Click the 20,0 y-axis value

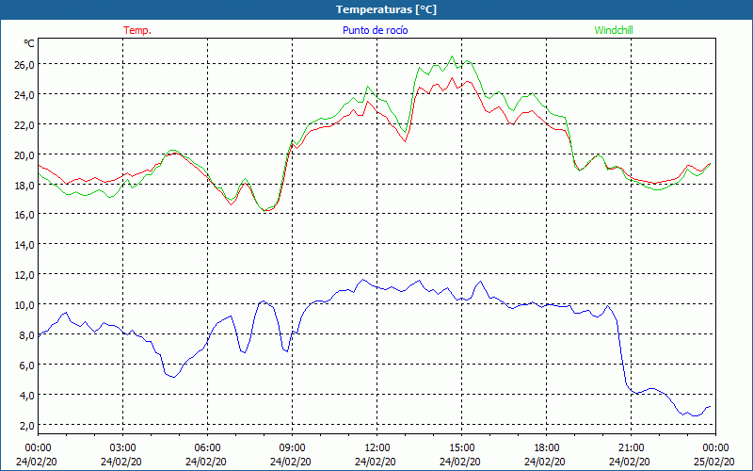point(24,154)
